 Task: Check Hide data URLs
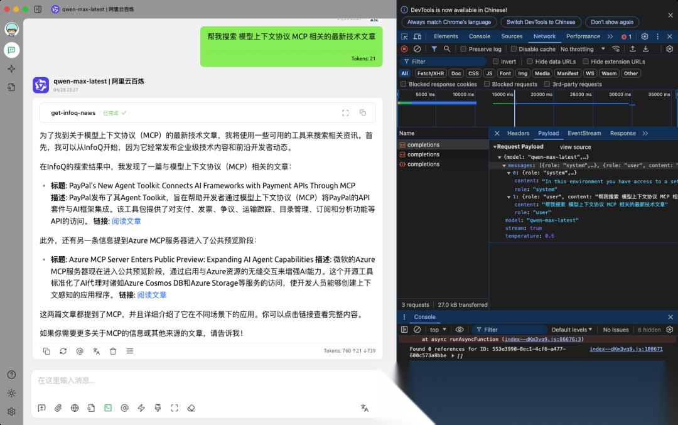click(530, 62)
